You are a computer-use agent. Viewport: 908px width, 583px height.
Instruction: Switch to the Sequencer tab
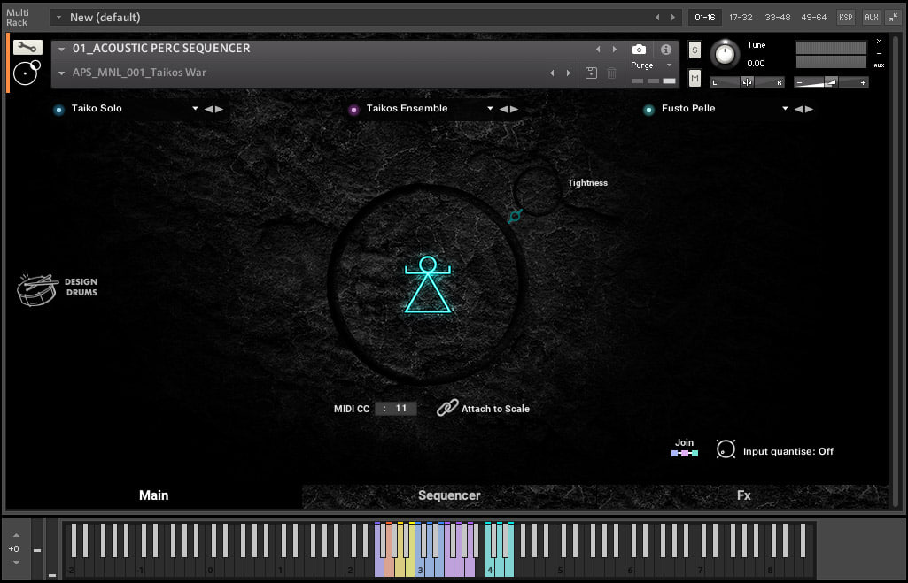click(449, 495)
